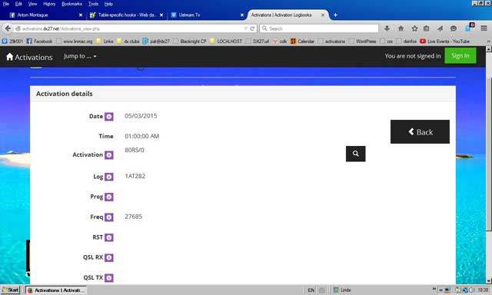Click the Activations home icon in navbar
Image resolution: width=492 pixels, height=295 pixels.
10,57
